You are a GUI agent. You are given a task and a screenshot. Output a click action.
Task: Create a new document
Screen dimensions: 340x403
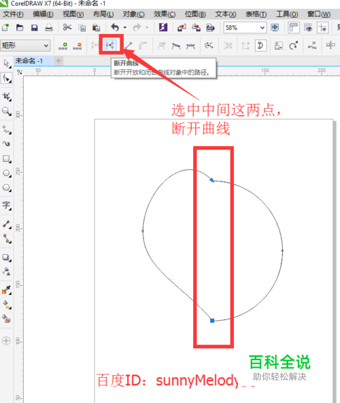(x=5, y=27)
